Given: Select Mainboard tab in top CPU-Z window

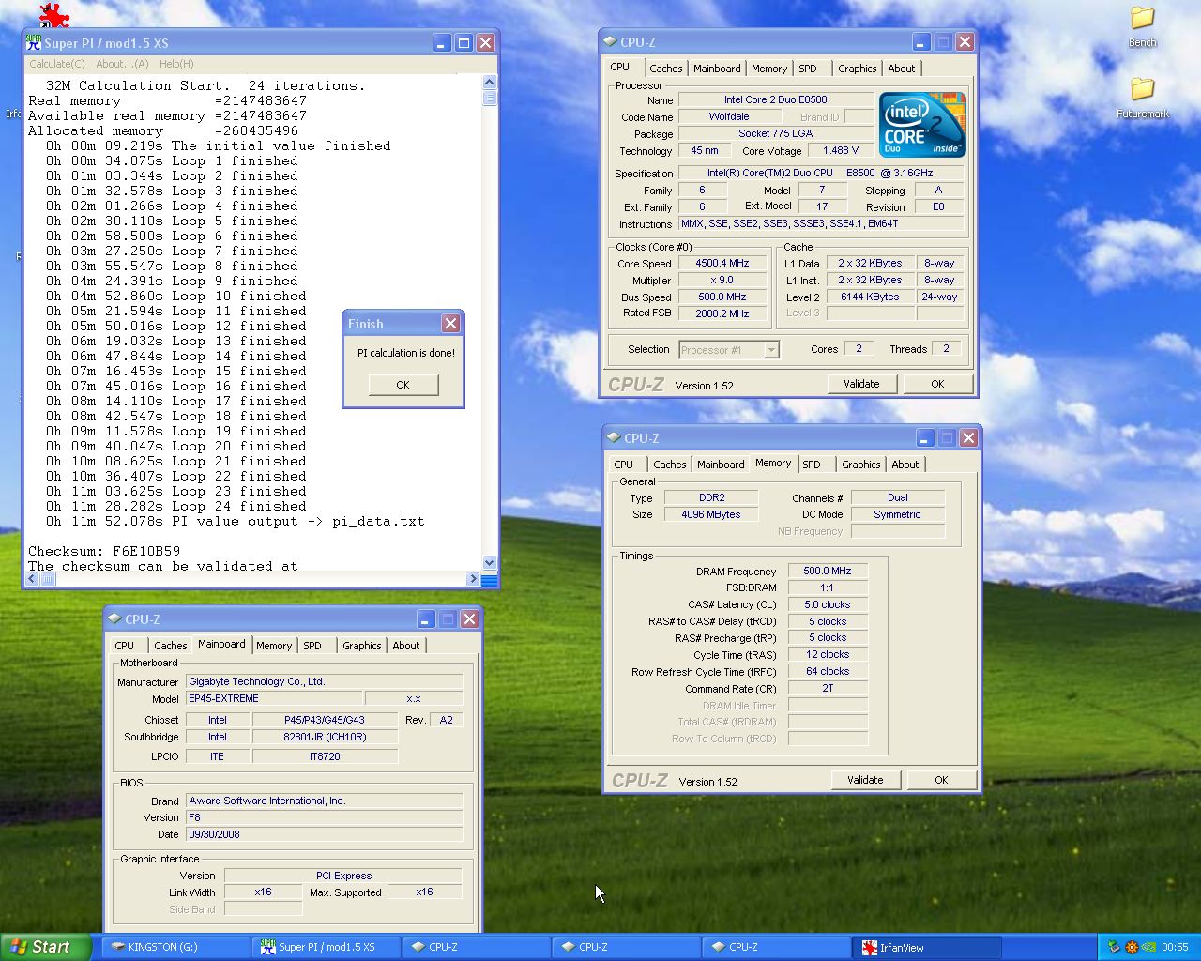Looking at the screenshot, I should point(717,69).
